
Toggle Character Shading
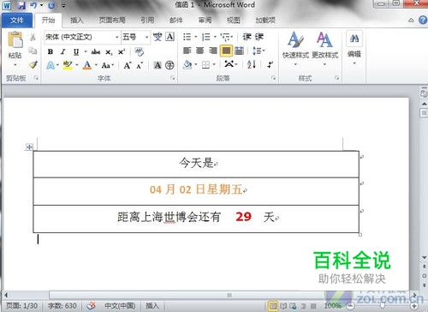click(x=158, y=65)
